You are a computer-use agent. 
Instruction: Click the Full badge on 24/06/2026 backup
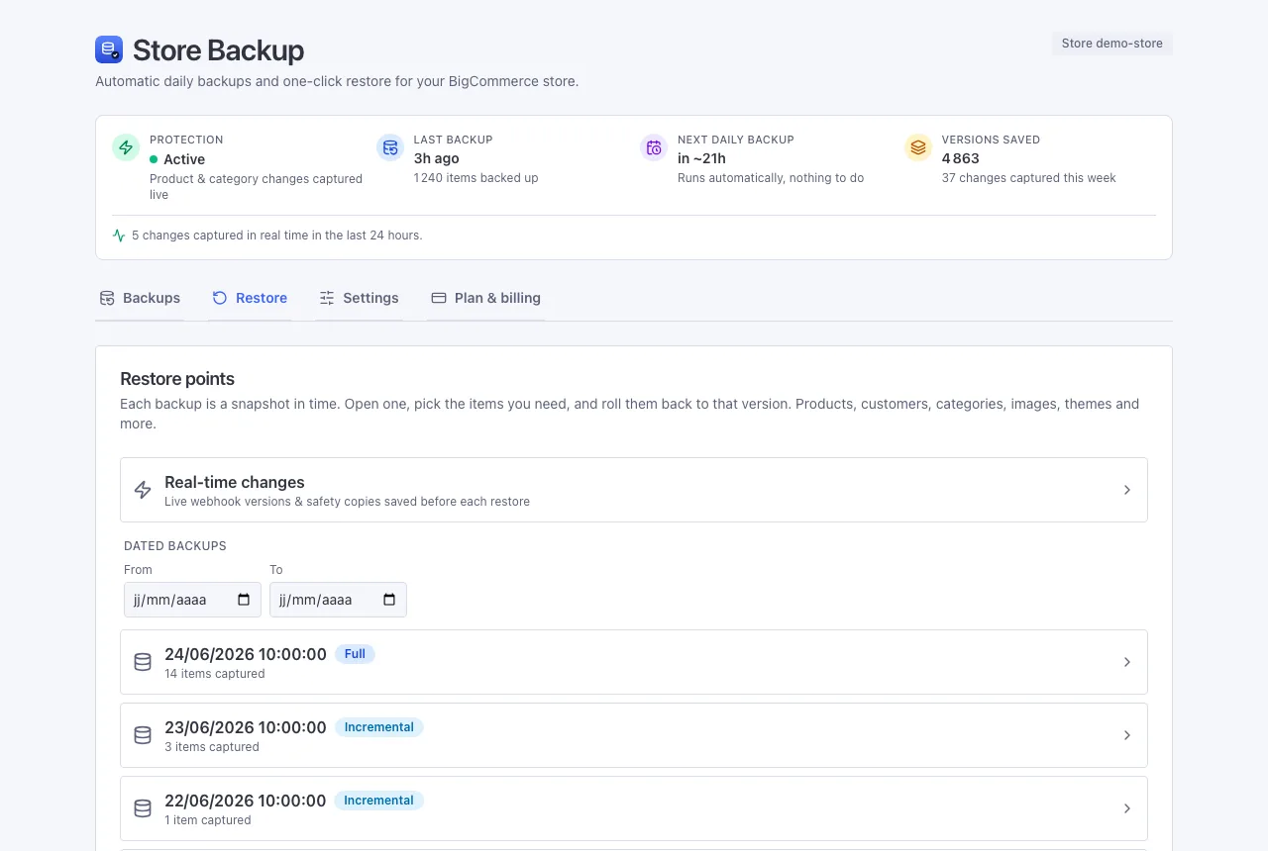pyautogui.click(x=355, y=654)
